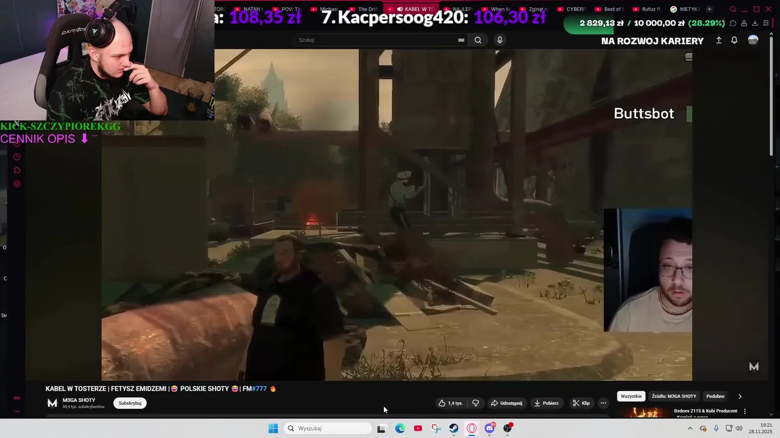This screenshot has height=438, width=780.
Task: Open the notifications bell icon
Action: point(734,40)
